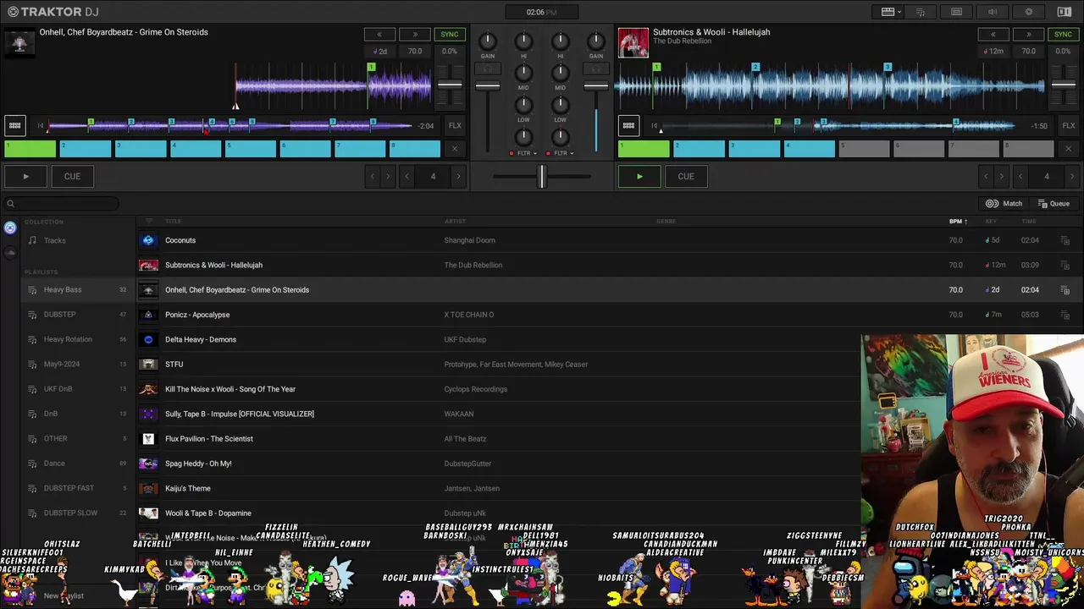
Task: Toggle the left deck hotcue pad grid icon
Action: 14,126
